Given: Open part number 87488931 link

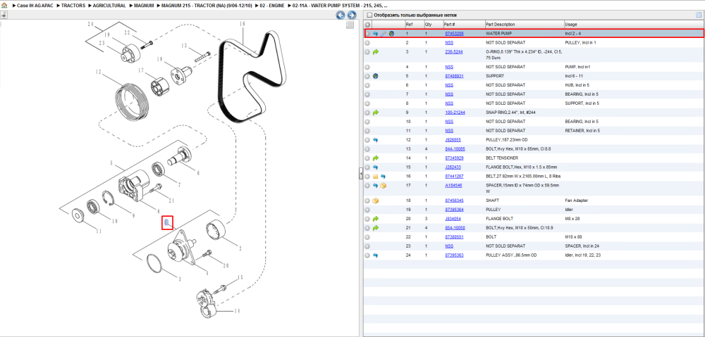Looking at the screenshot, I should [x=454, y=76].
